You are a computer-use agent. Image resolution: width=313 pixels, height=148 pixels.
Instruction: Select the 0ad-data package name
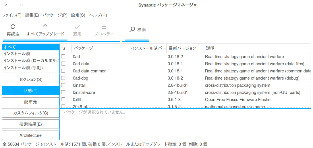(81, 64)
